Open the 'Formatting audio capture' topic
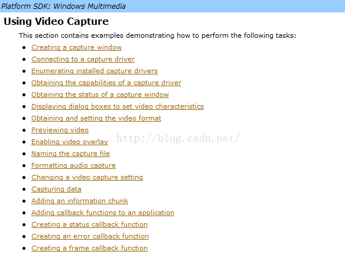The height and width of the screenshot is (264, 345). point(73,165)
